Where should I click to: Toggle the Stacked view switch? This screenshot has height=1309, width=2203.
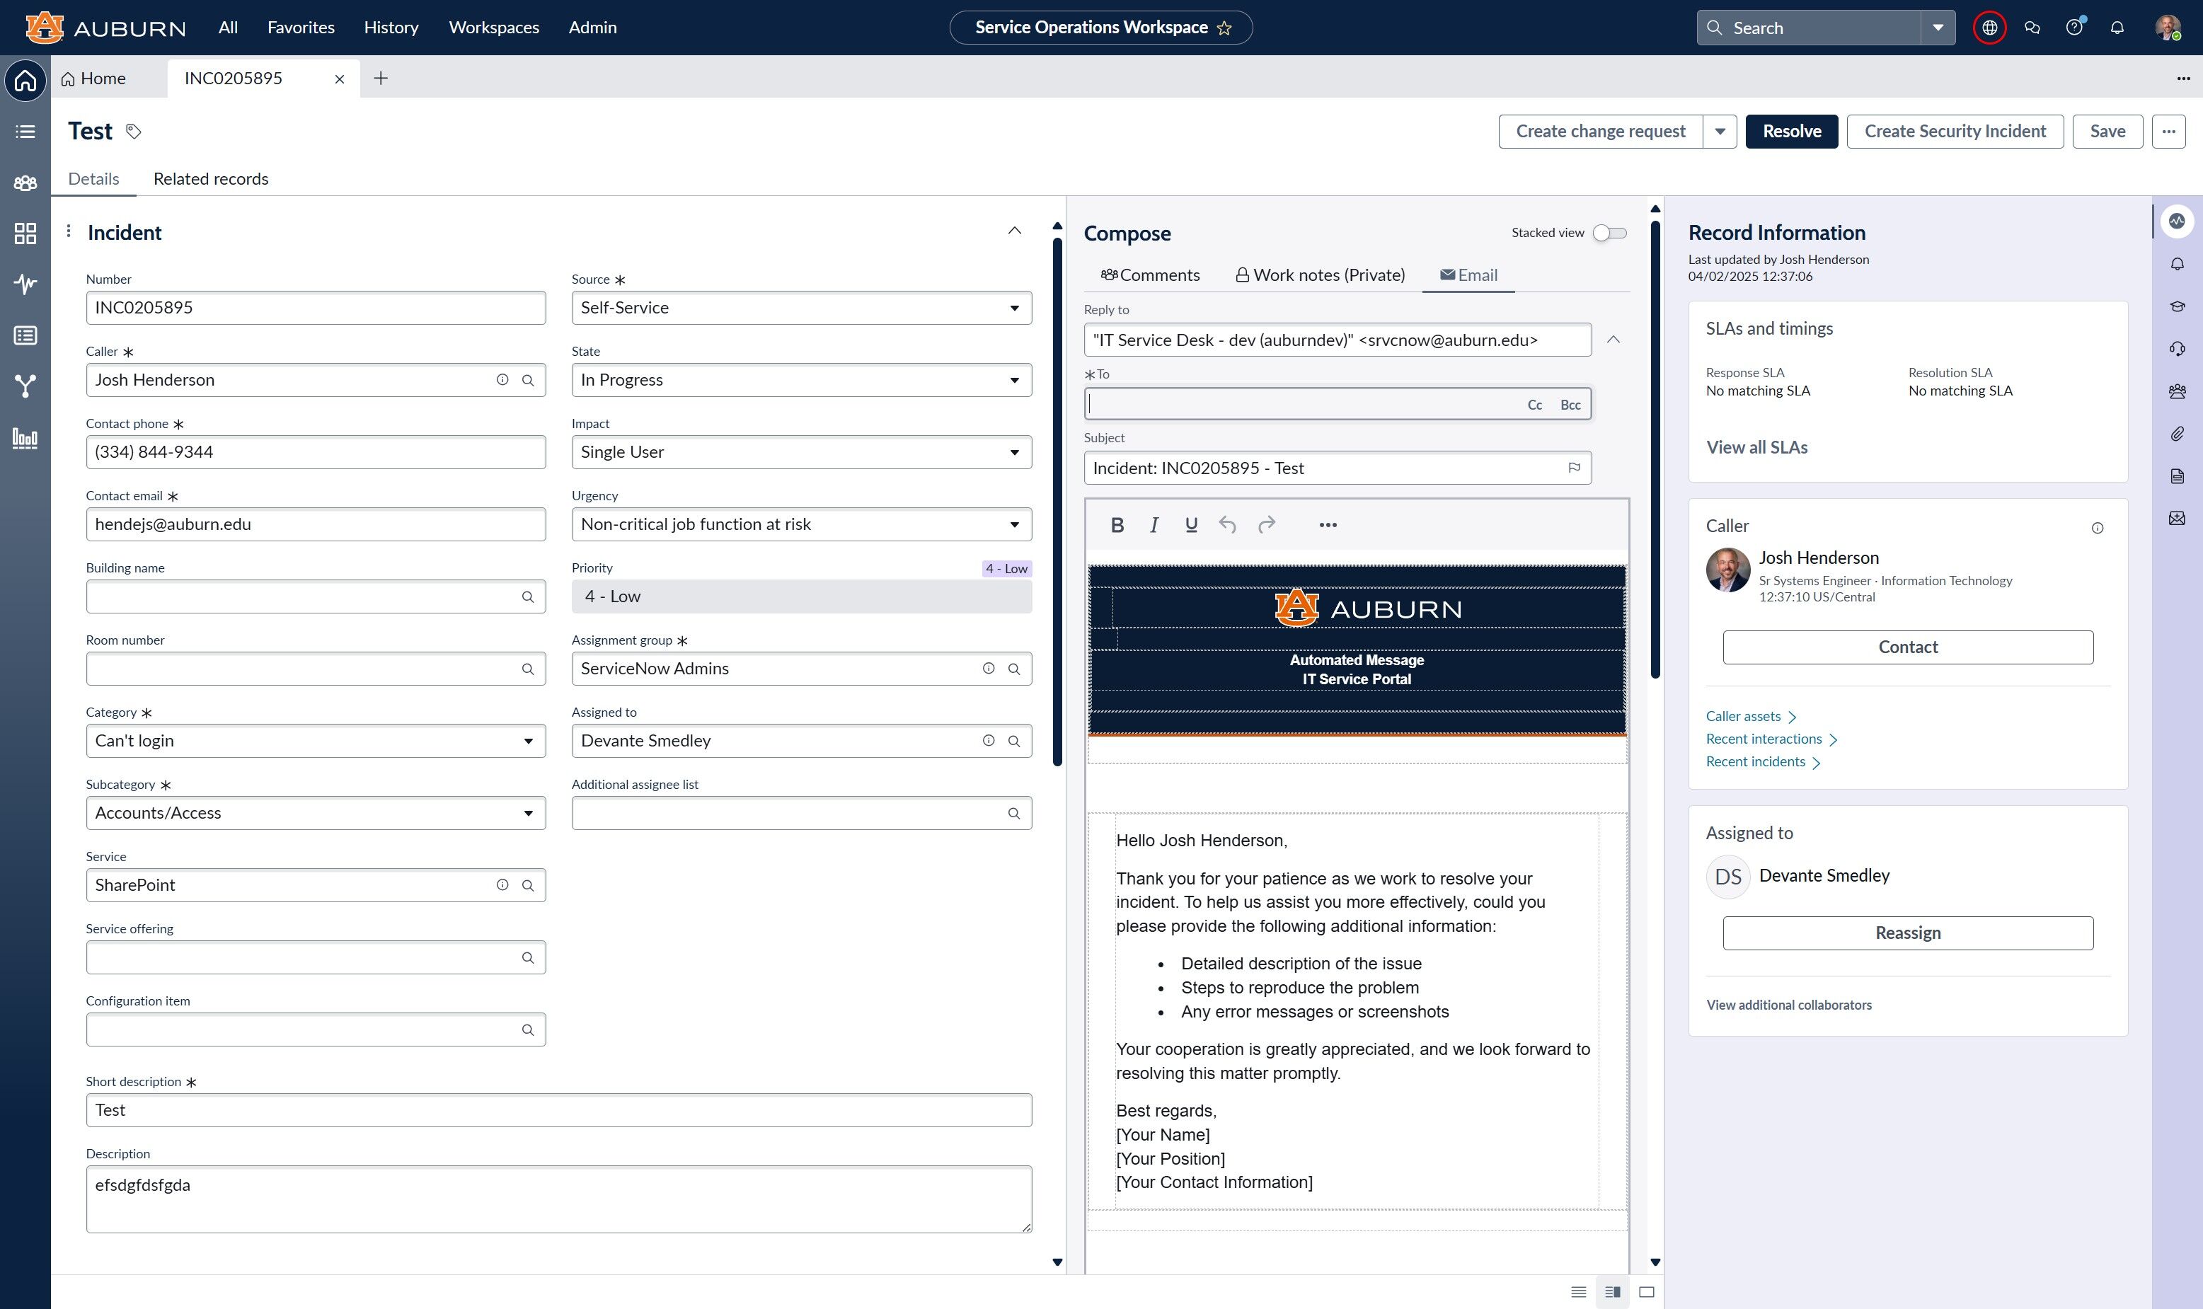click(1609, 233)
